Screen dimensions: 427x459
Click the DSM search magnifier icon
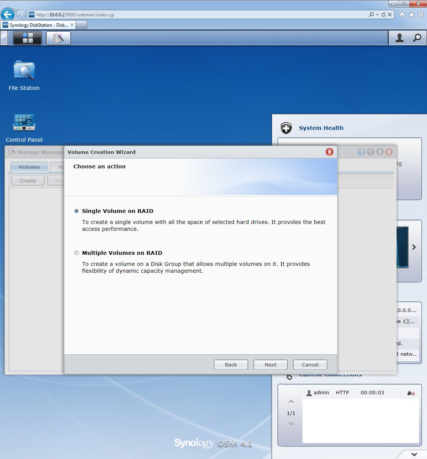[x=417, y=38]
